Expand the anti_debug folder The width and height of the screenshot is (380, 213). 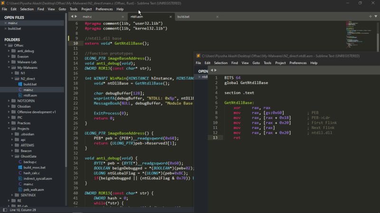click(x=9, y=51)
